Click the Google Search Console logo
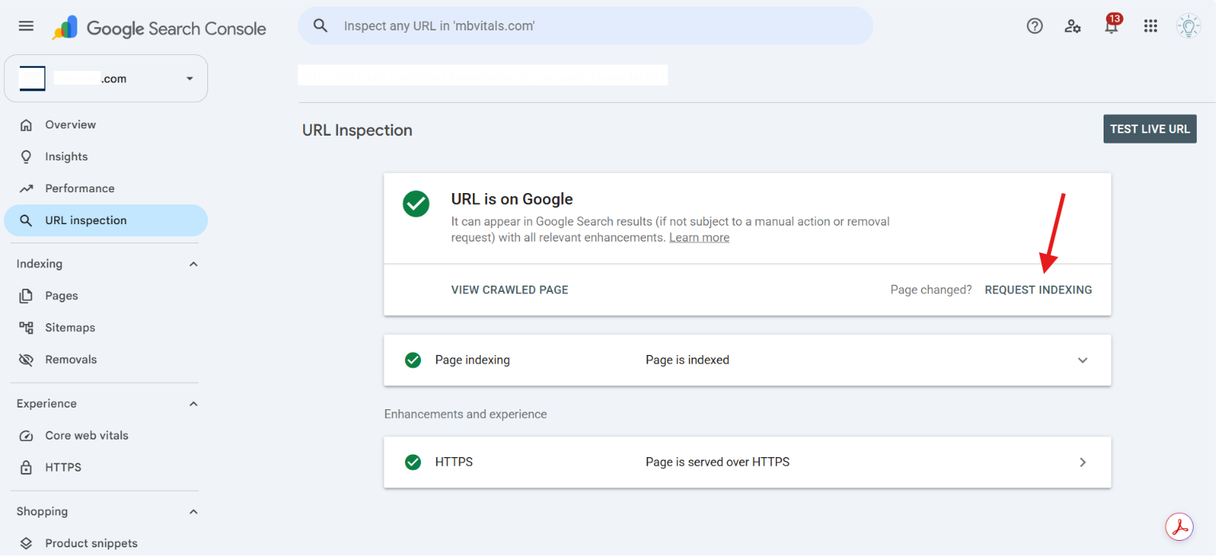Viewport: 1216px width, 556px height. pos(159,28)
